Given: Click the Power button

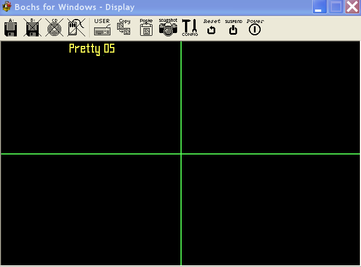Looking at the screenshot, I should click(x=255, y=27).
